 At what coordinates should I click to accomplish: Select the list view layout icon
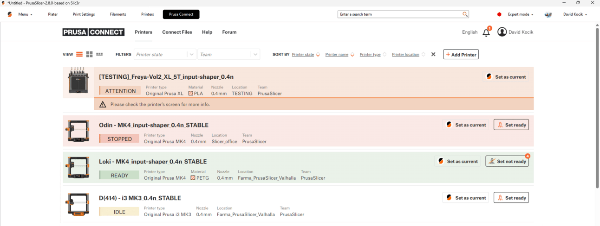pyautogui.click(x=79, y=54)
